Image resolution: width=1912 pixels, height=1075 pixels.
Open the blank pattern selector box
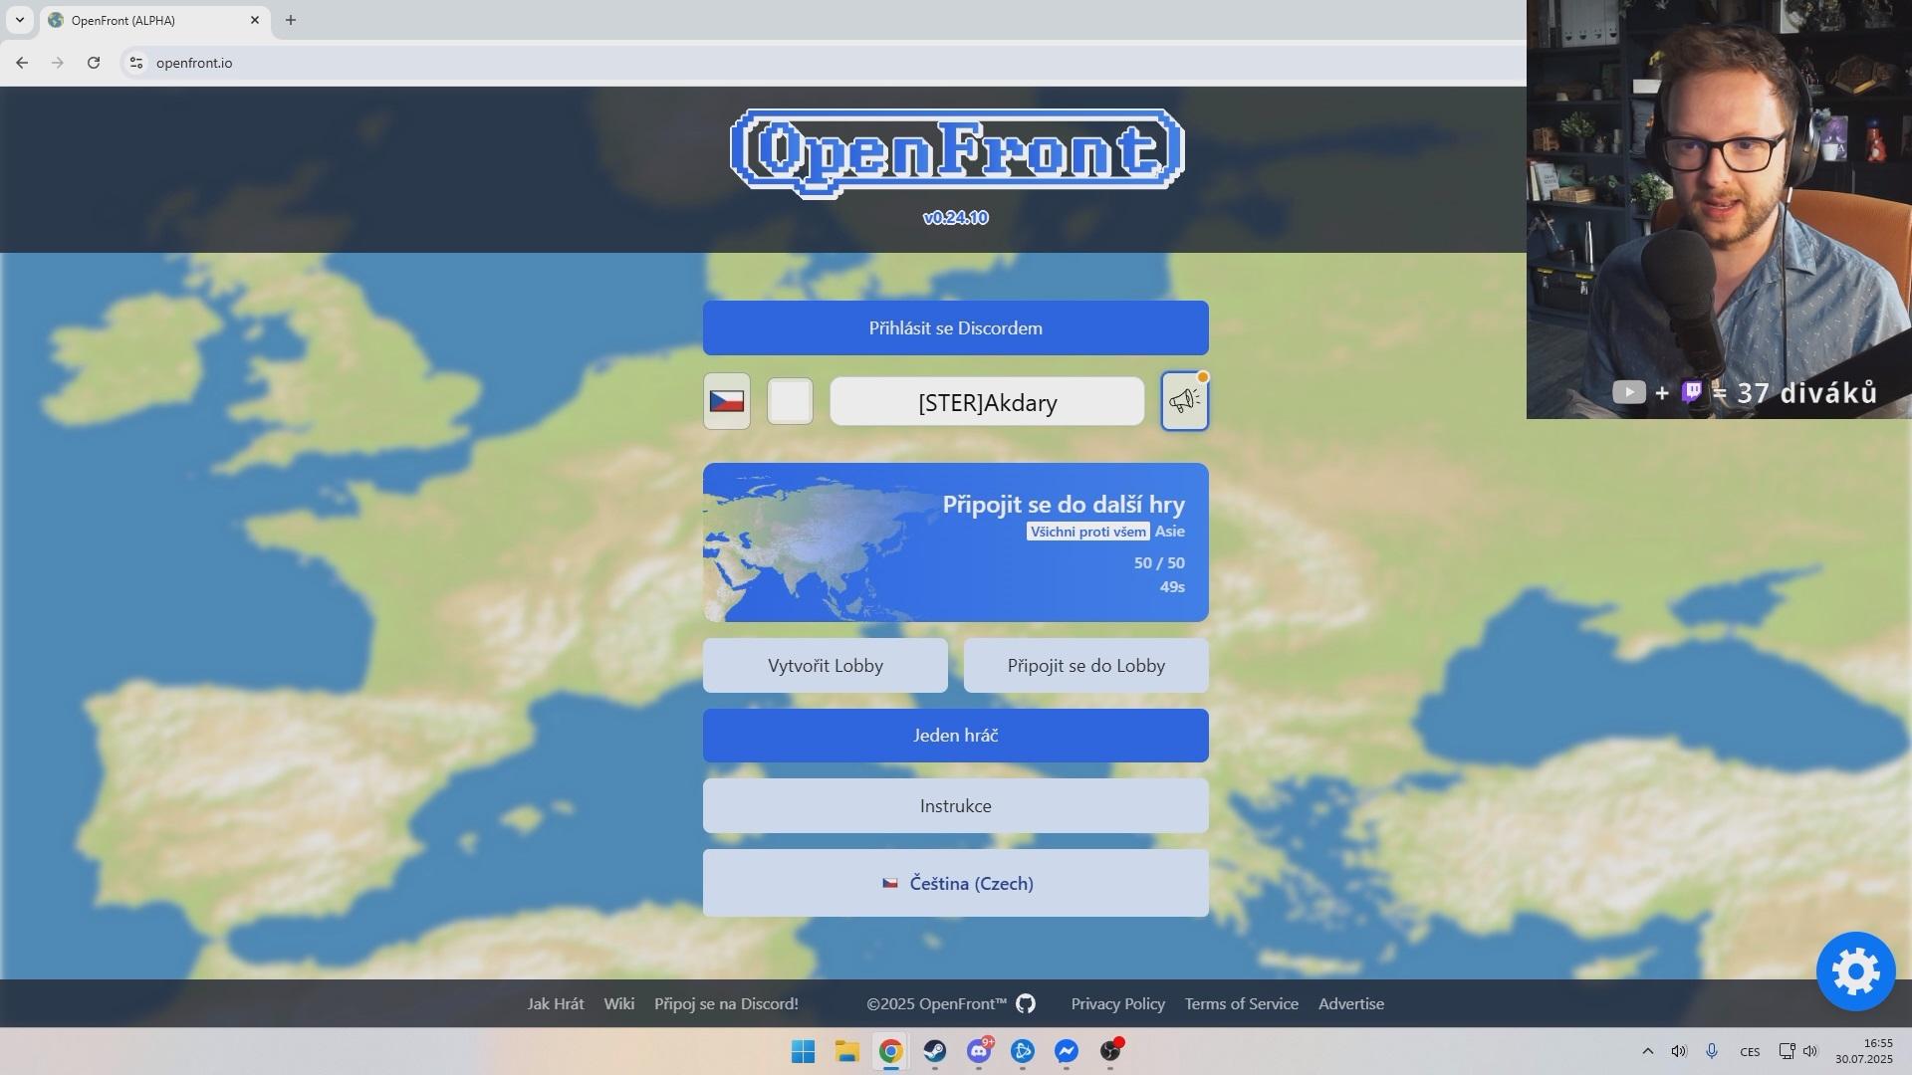790,401
